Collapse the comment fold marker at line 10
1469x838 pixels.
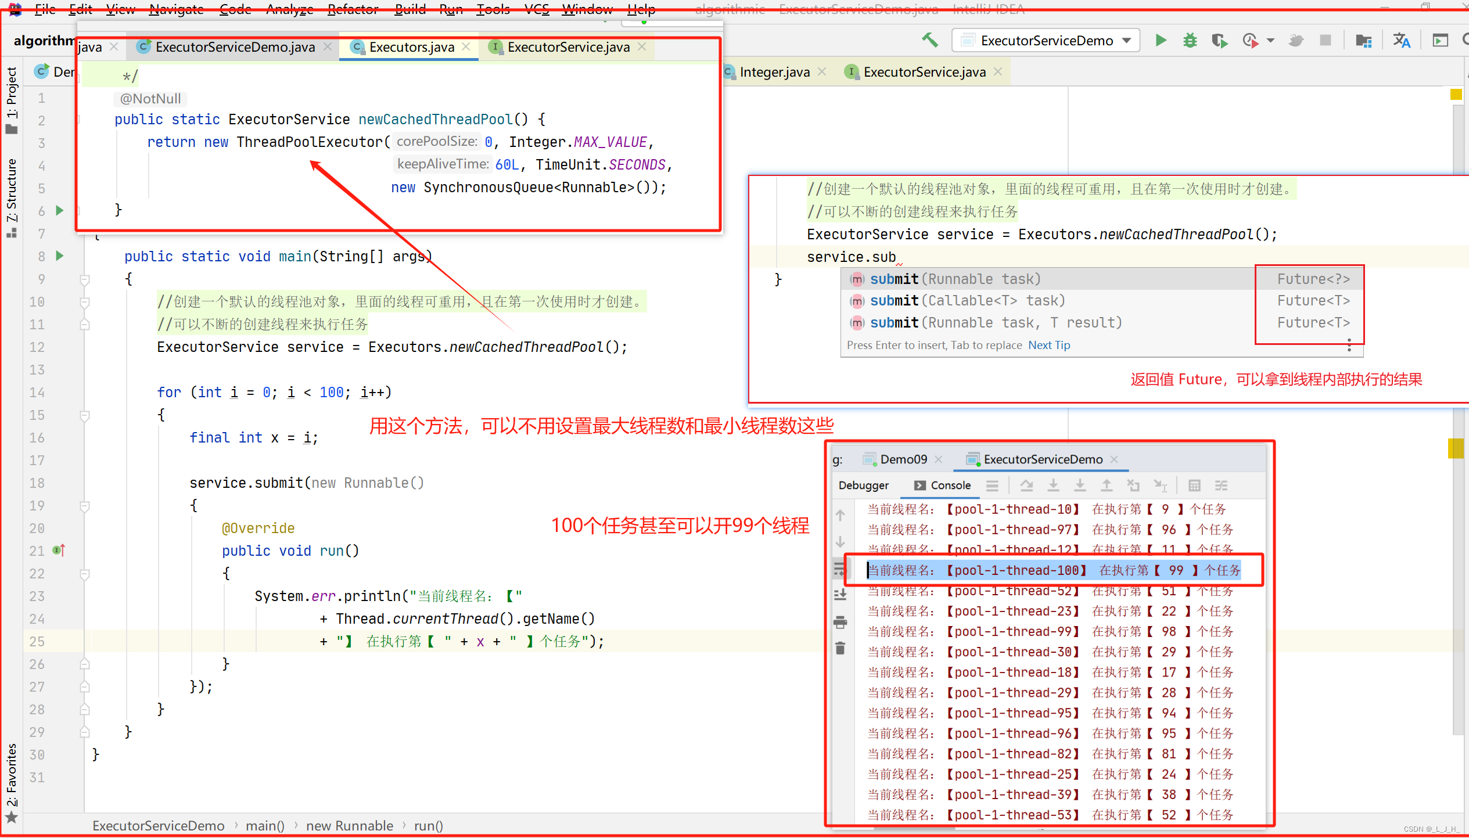click(85, 302)
